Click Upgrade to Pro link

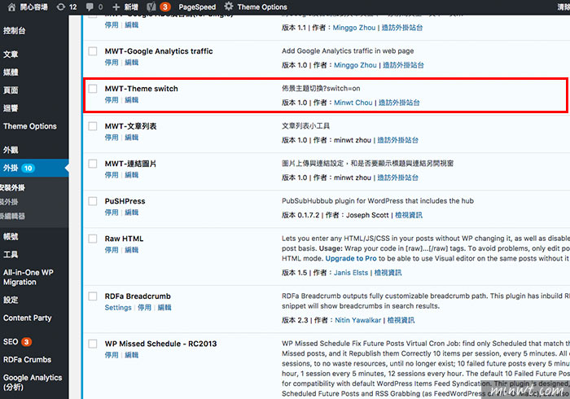tap(351, 258)
